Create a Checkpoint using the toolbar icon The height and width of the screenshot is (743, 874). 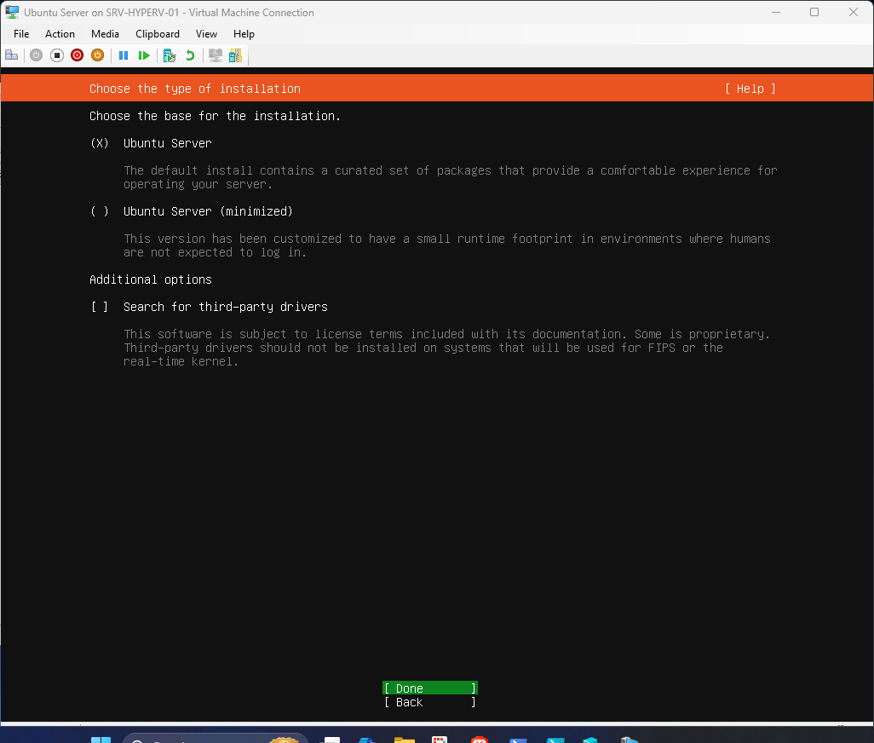170,55
